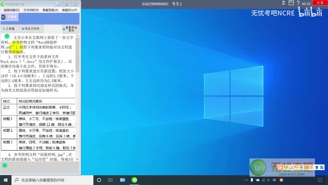
Task: Click the Sogou S logo on the IME bar
Action: (x=280, y=168)
